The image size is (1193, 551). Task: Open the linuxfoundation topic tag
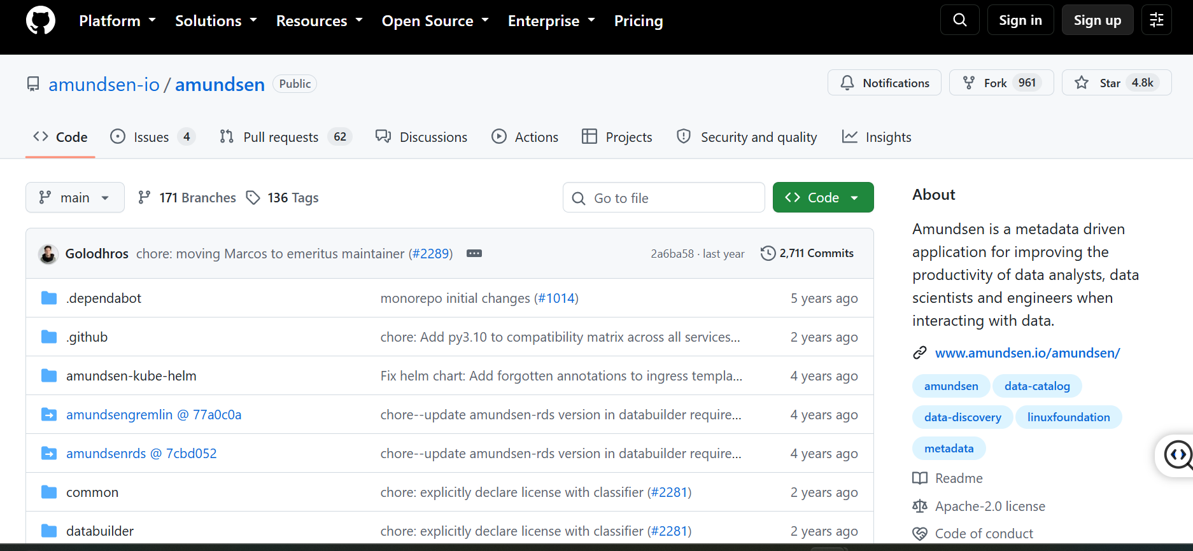[1068, 417]
